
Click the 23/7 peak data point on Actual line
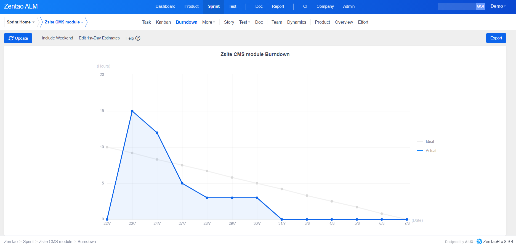[132, 111]
